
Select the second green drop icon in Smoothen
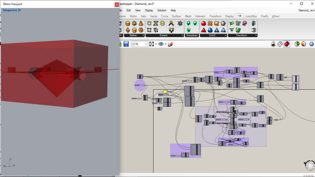tap(195, 23)
